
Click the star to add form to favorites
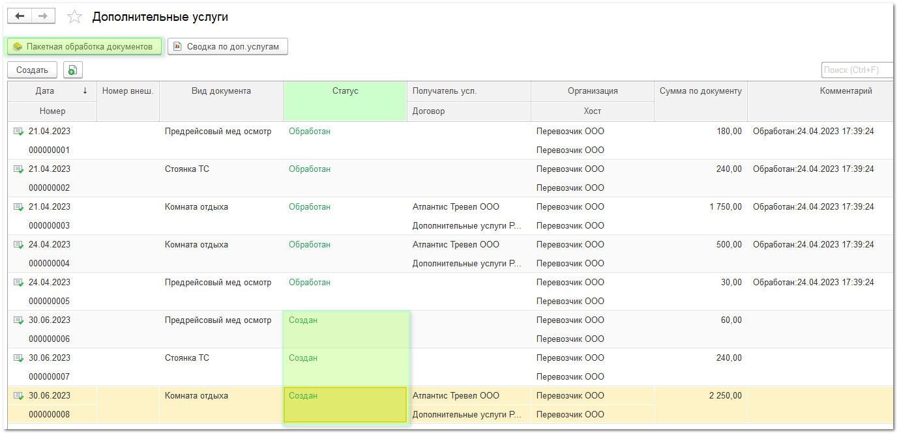74,16
